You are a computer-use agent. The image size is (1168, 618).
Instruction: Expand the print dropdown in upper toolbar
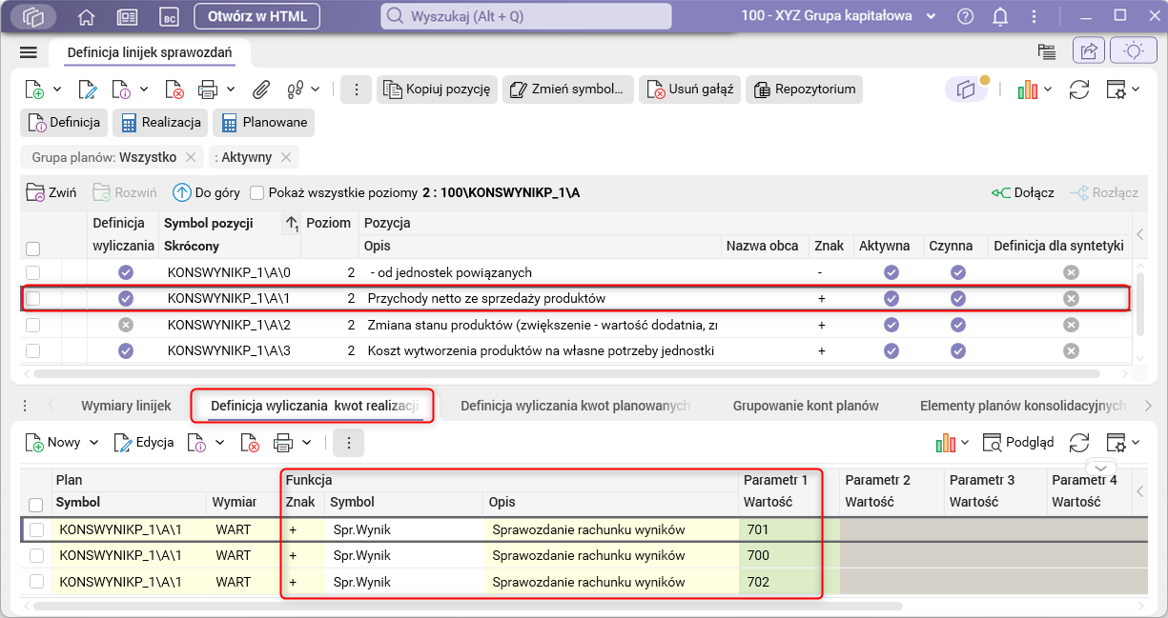click(231, 90)
